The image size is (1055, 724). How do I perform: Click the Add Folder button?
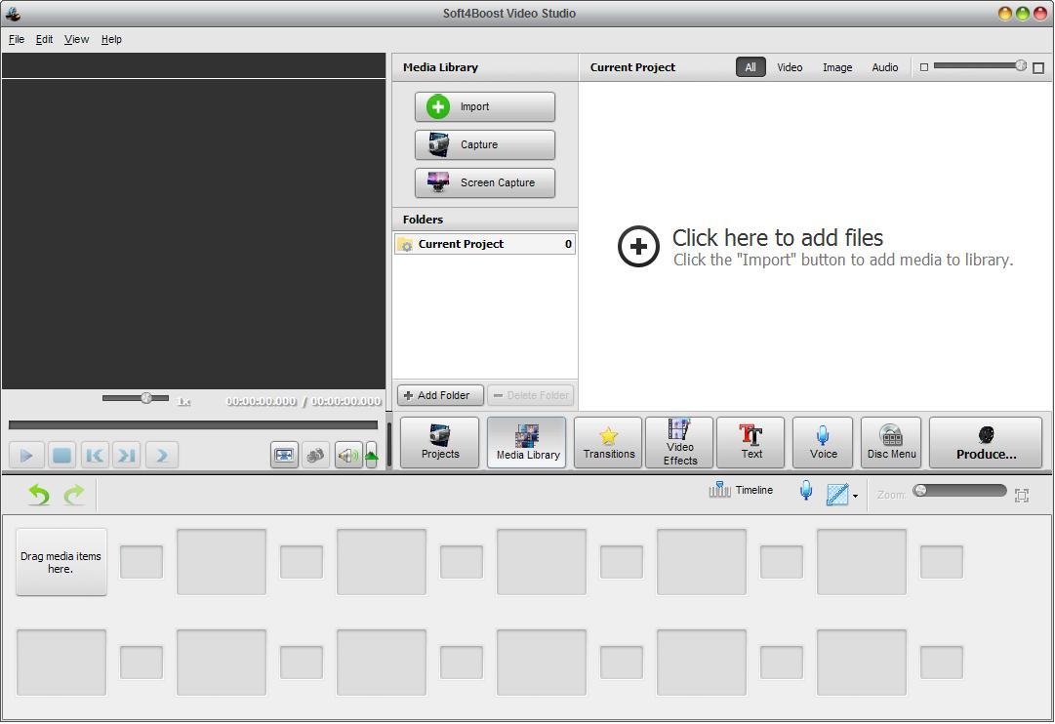440,395
